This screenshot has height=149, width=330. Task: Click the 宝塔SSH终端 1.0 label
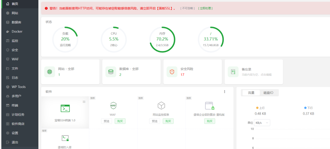point(65,120)
